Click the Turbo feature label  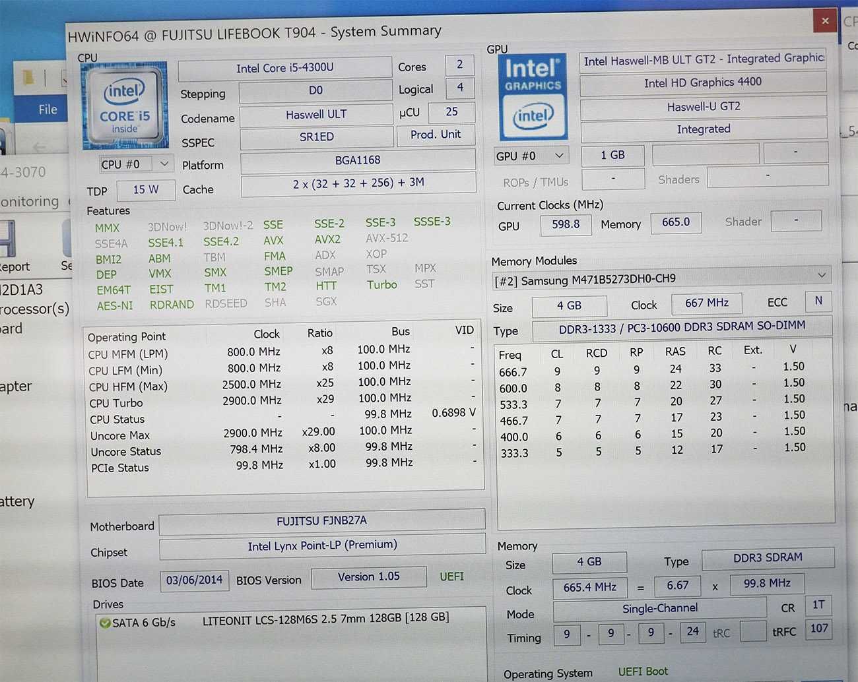382,285
